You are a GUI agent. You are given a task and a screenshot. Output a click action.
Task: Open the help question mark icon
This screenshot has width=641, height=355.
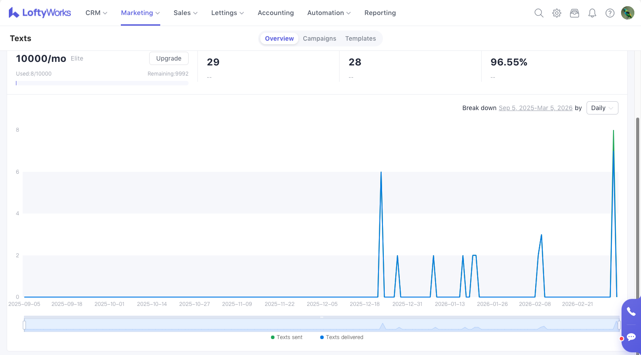(x=610, y=13)
